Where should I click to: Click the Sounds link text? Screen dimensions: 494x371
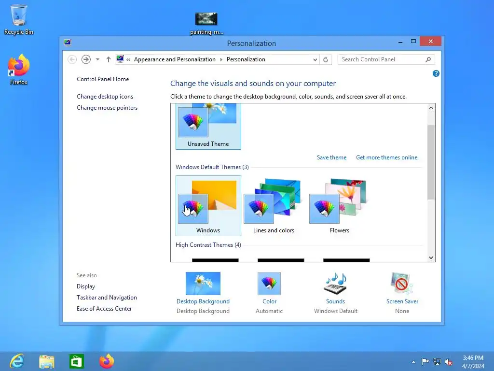click(x=336, y=301)
